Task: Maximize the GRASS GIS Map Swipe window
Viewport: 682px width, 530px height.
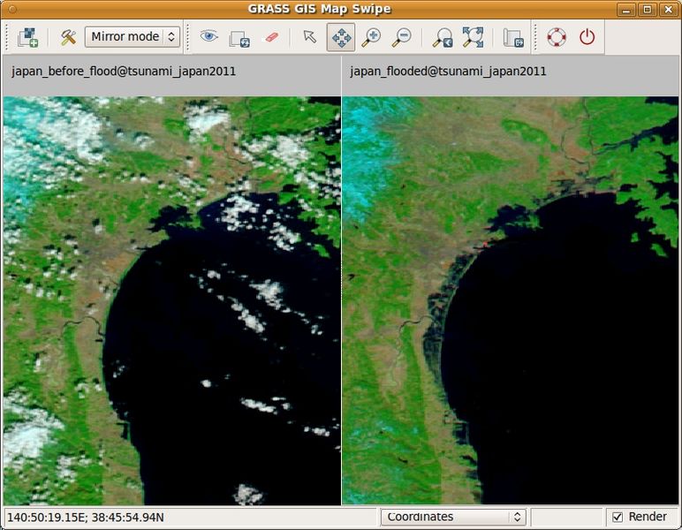Action: 648,10
